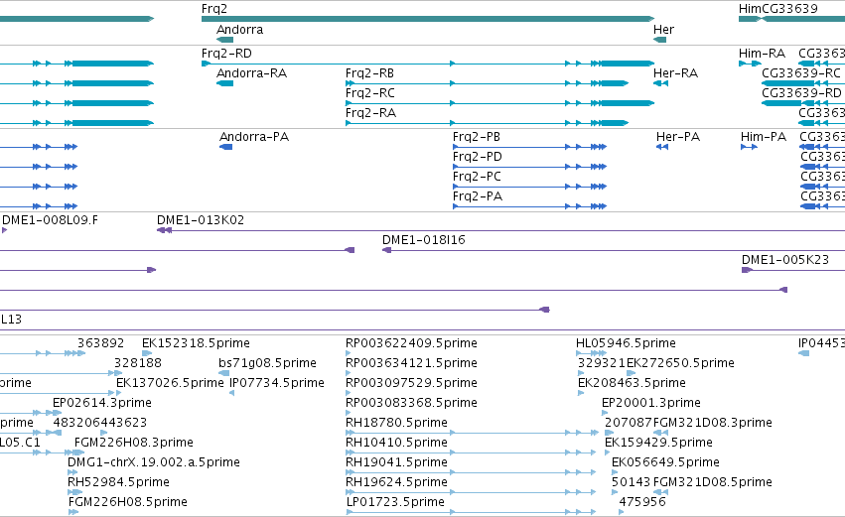The height and width of the screenshot is (517, 845).
Task: Select the CG33639-RC transcript label
Action: [x=801, y=73]
